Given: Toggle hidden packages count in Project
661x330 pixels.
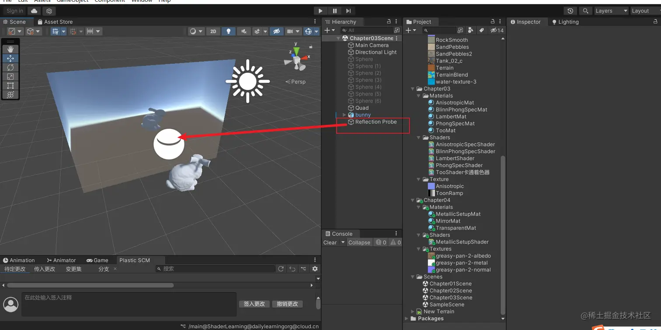Looking at the screenshot, I should coord(497,30).
